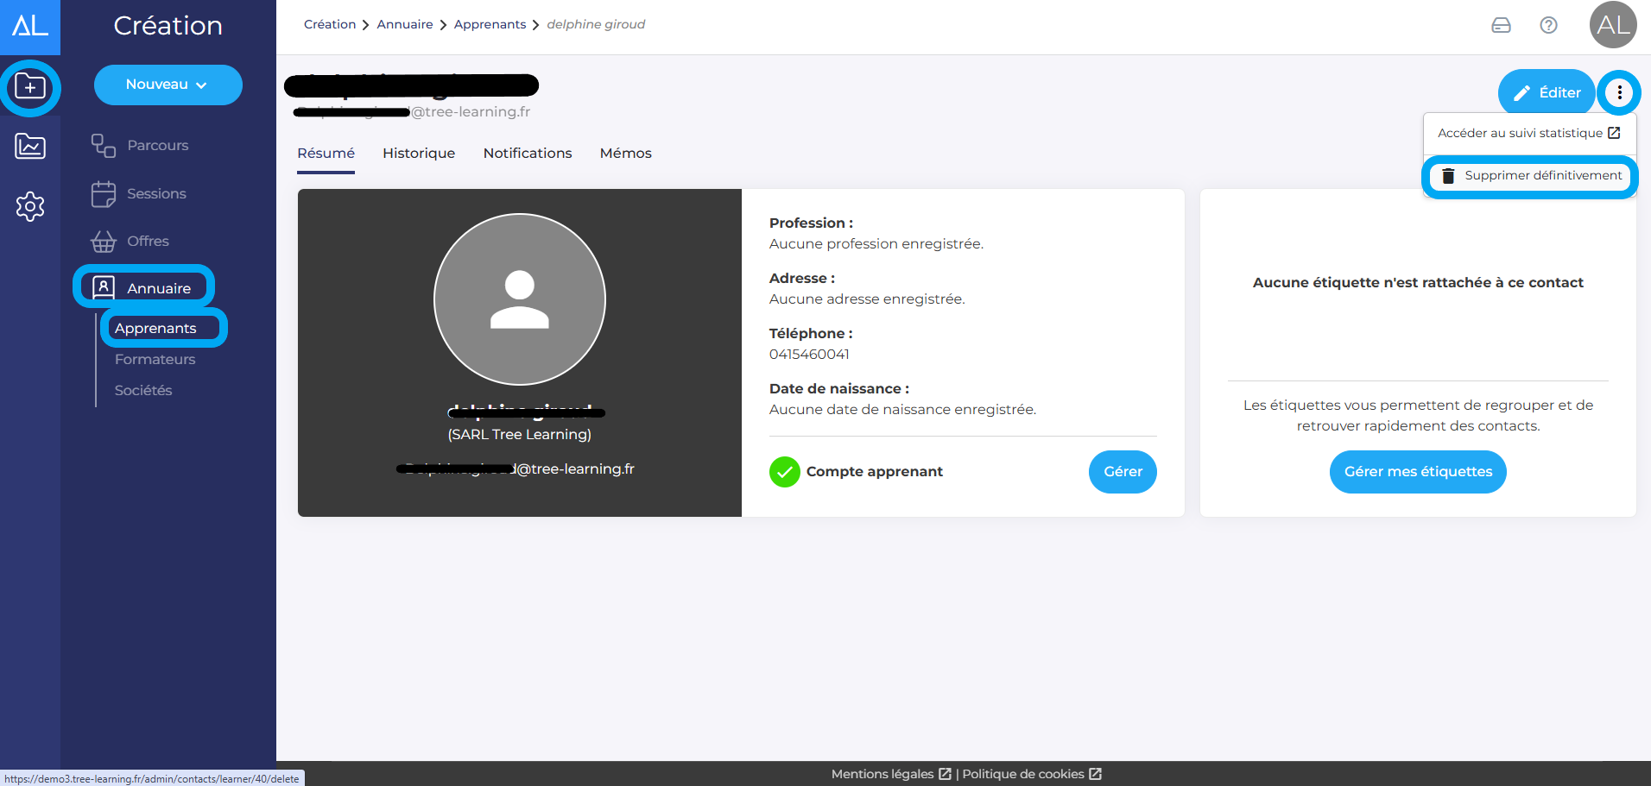Click the storage drive icon in header

(x=1501, y=25)
